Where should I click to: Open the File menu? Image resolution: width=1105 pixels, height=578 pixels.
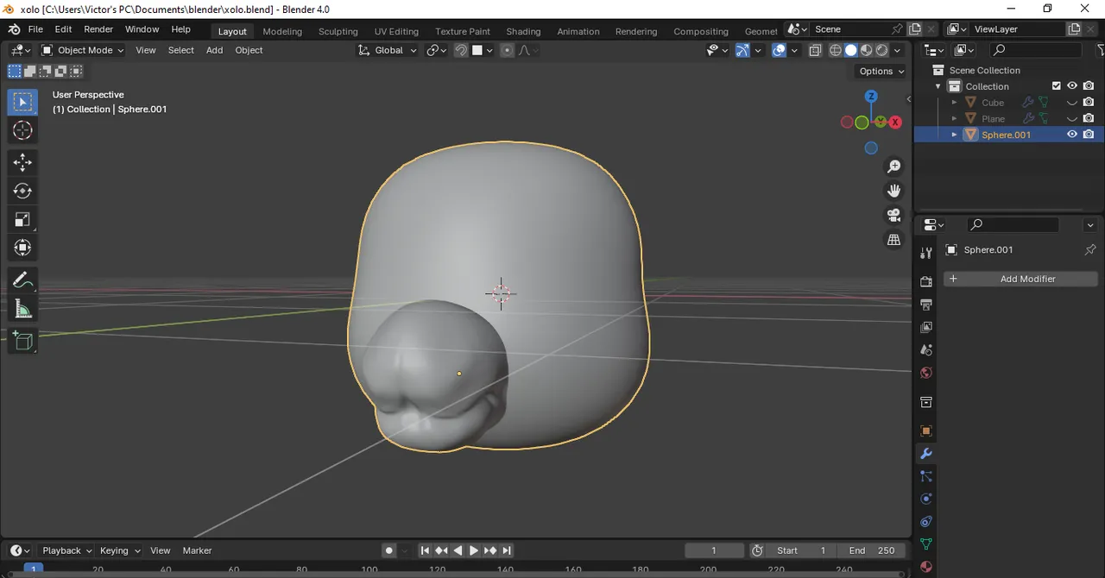pyautogui.click(x=35, y=29)
